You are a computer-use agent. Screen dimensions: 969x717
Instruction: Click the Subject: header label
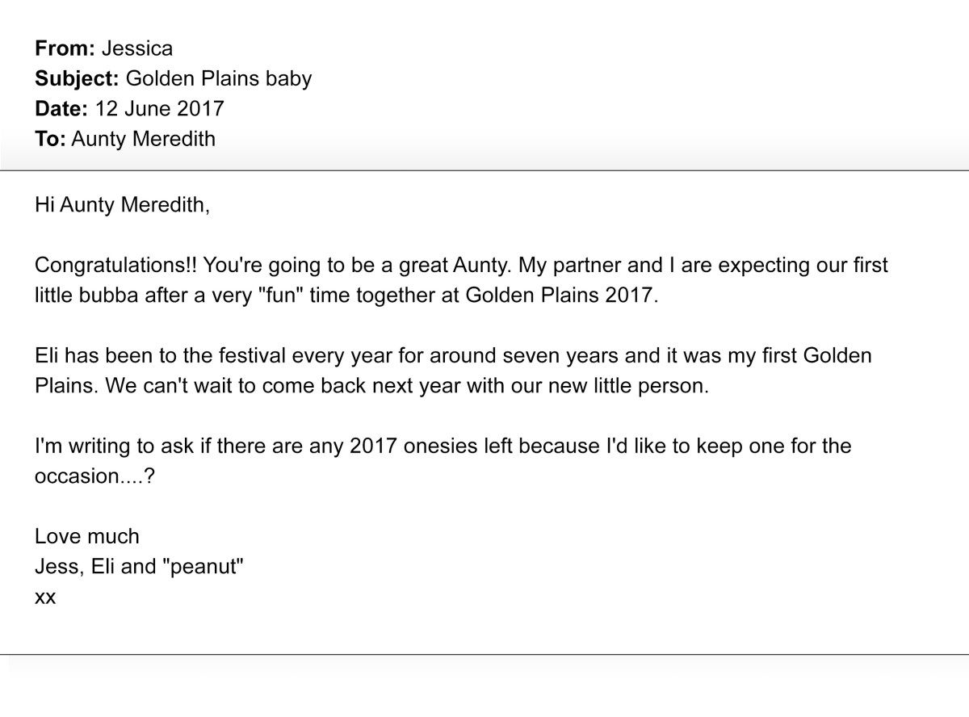point(78,78)
